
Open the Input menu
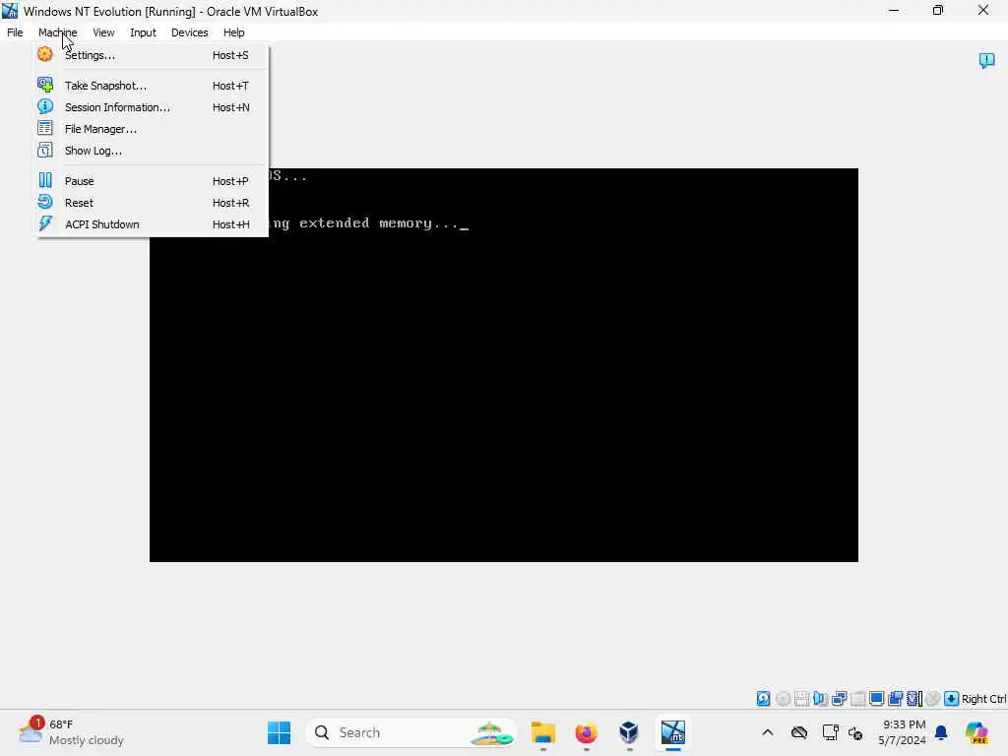point(143,32)
